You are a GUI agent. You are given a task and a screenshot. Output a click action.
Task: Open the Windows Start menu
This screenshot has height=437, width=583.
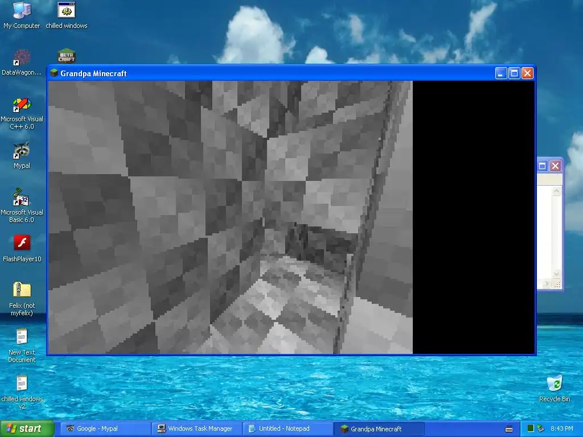pos(27,428)
